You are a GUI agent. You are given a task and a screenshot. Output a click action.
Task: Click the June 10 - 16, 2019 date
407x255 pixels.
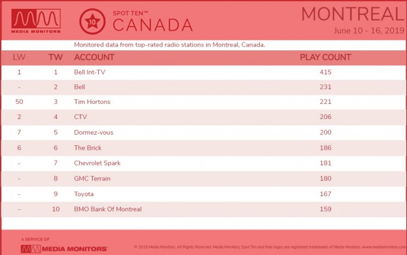pyautogui.click(x=369, y=31)
